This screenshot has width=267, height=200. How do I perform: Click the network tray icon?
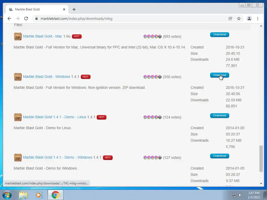pos(234,195)
